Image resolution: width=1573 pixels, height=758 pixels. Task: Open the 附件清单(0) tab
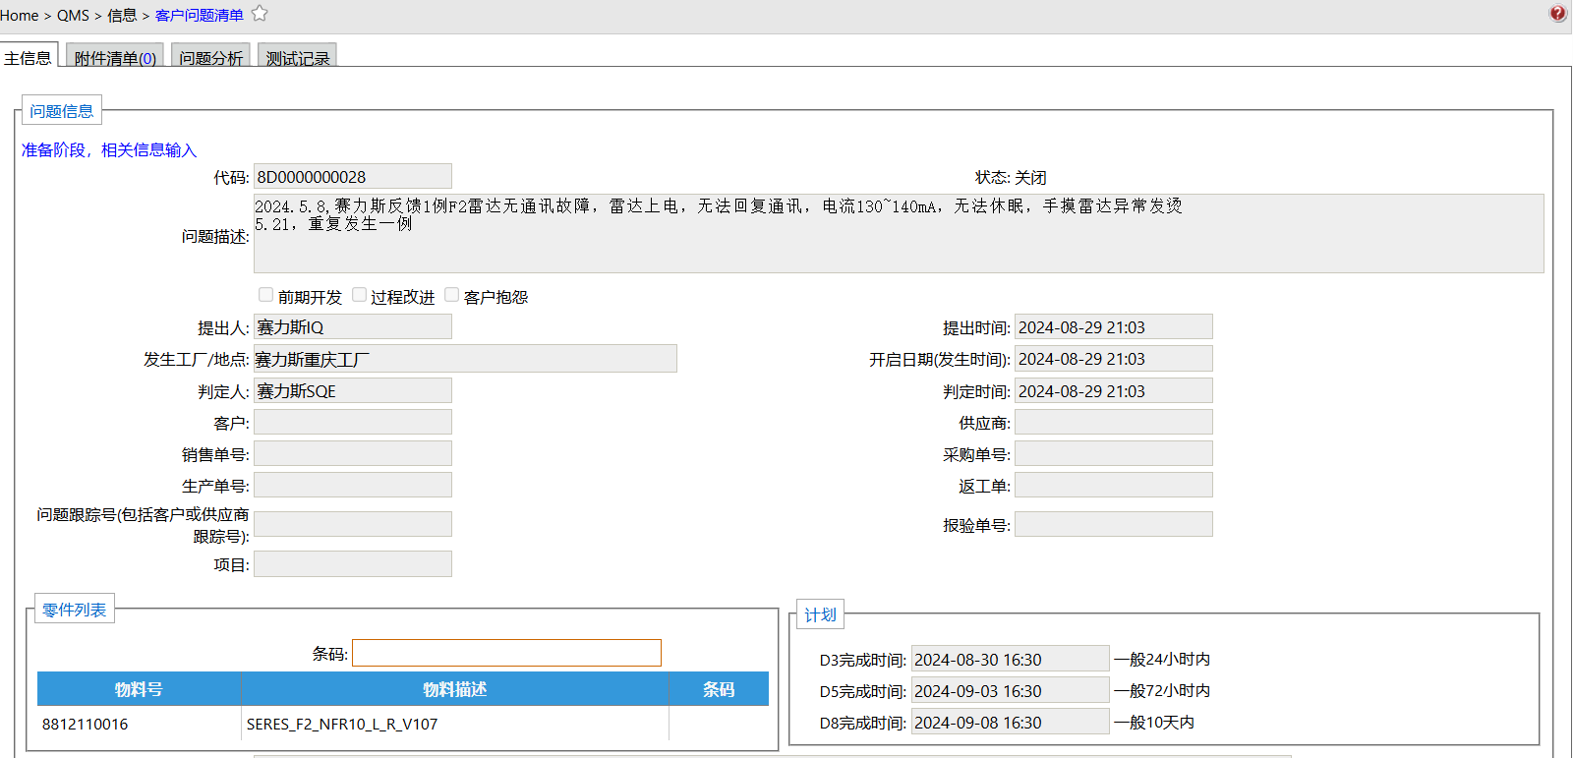pos(115,57)
